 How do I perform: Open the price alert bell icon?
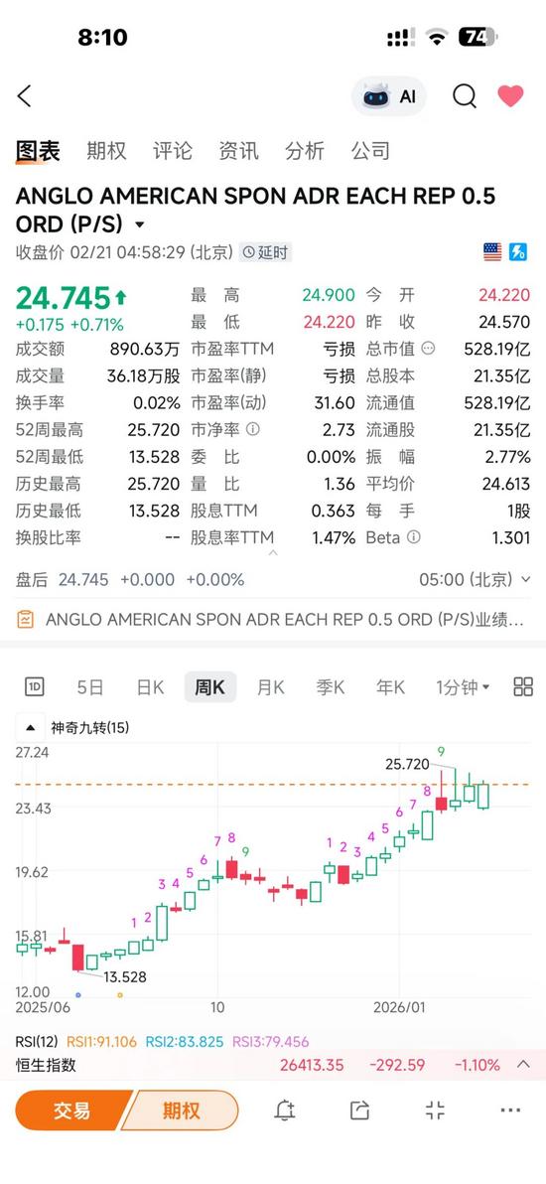(x=285, y=1110)
